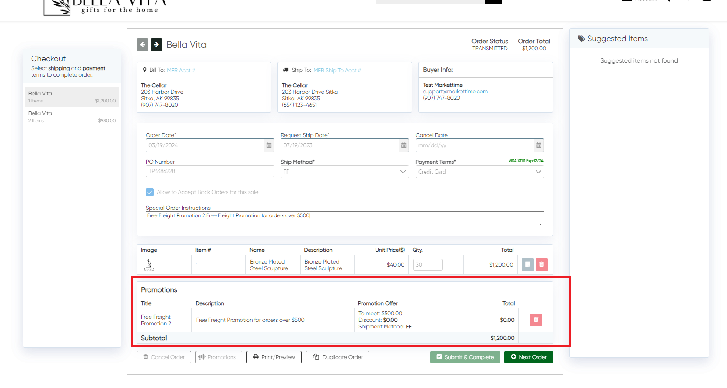Viewport: 727px width, 388px height.
Task: Expand Ship Method dropdown
Action: tap(345, 172)
